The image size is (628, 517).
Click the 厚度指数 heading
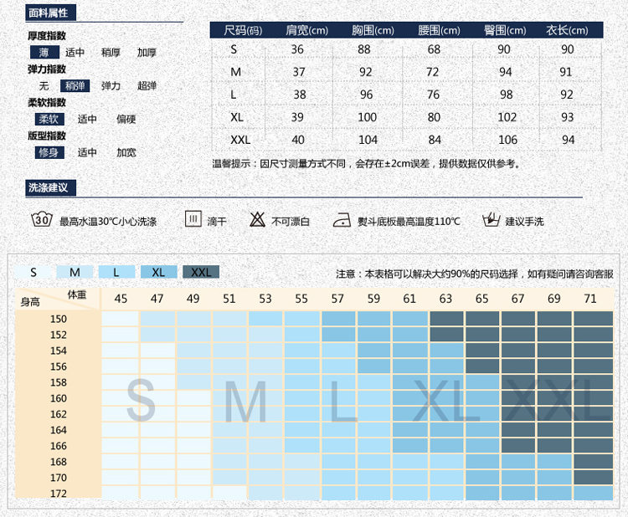point(47,36)
